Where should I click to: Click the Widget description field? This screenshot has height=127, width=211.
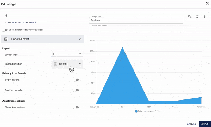click(136, 29)
